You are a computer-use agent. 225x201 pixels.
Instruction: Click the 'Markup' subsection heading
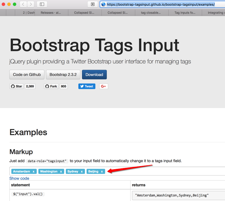pos(21,152)
